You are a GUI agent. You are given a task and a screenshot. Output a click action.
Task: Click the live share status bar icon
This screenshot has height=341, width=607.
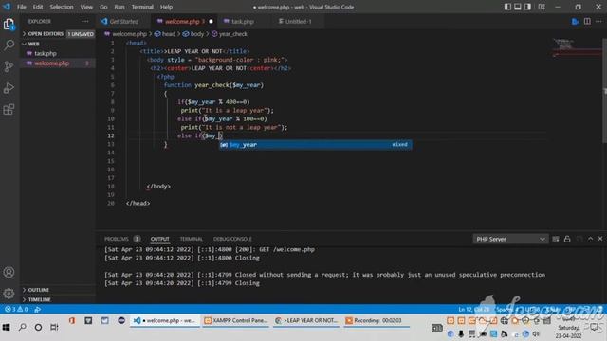tap(38, 310)
